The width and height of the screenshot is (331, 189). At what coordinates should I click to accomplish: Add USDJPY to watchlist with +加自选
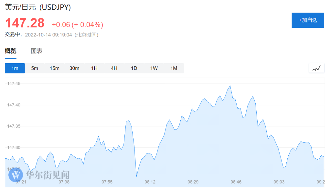308,20
